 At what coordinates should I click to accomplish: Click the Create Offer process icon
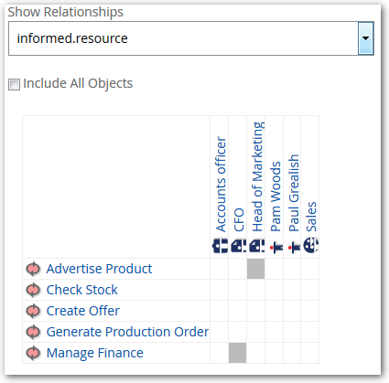pos(33,311)
